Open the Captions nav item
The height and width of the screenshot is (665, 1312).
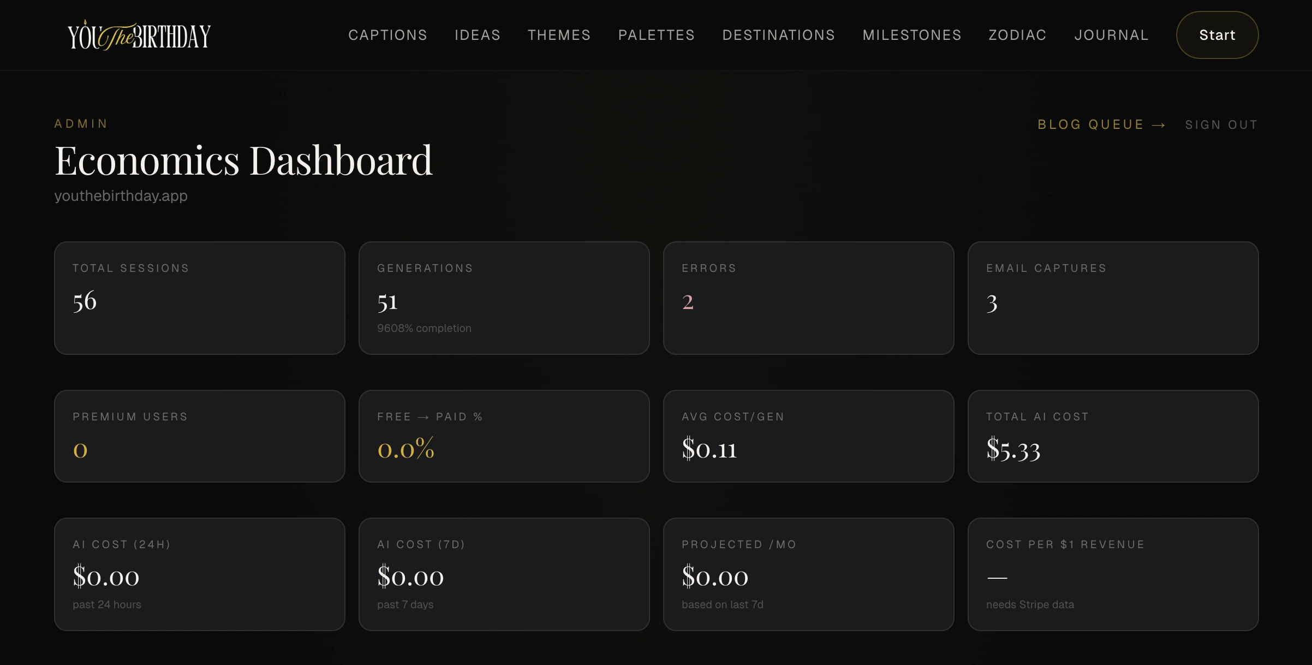click(x=387, y=35)
